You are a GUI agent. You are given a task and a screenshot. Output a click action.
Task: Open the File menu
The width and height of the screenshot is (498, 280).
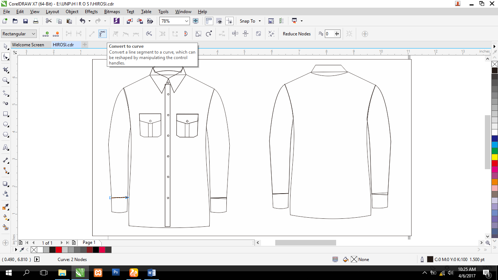click(x=7, y=12)
